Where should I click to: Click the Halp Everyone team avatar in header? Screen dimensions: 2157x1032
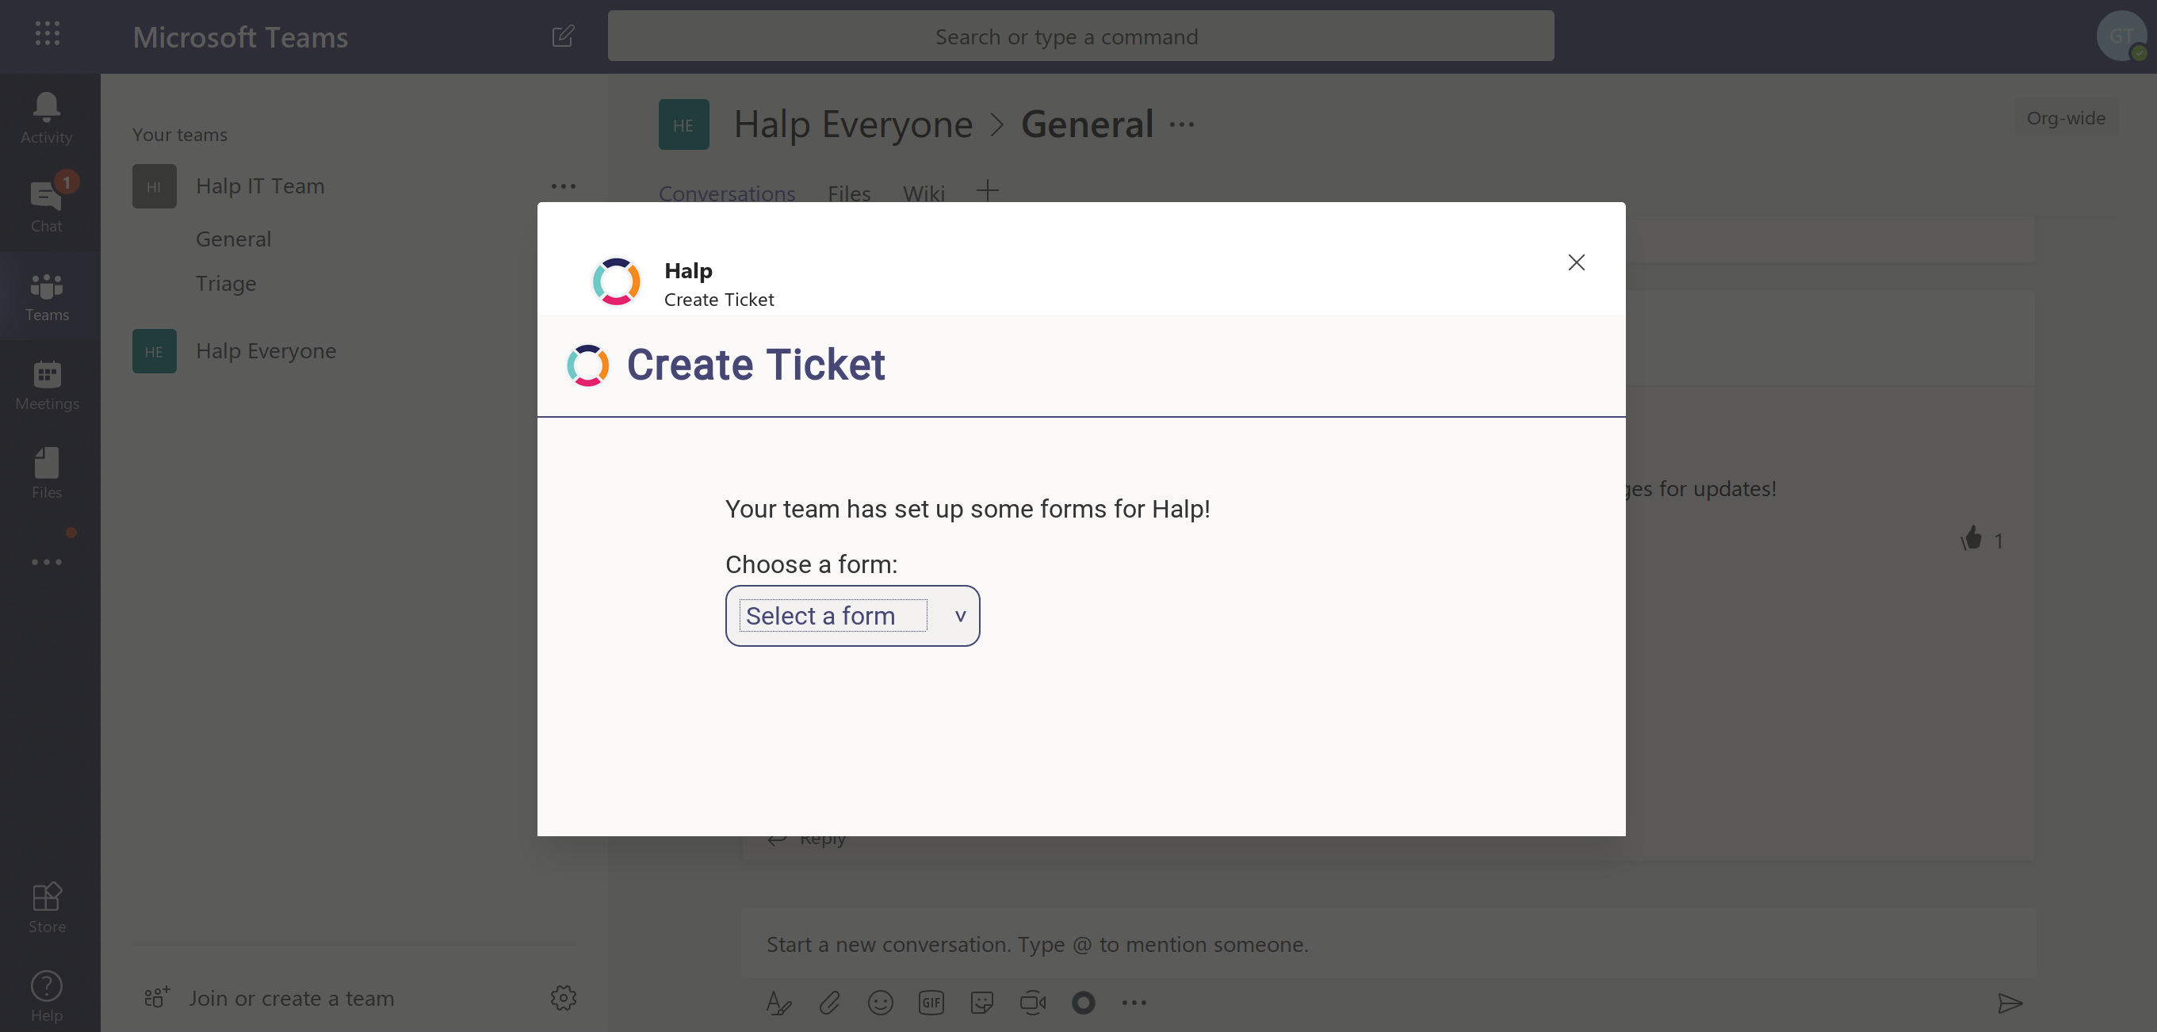point(683,124)
